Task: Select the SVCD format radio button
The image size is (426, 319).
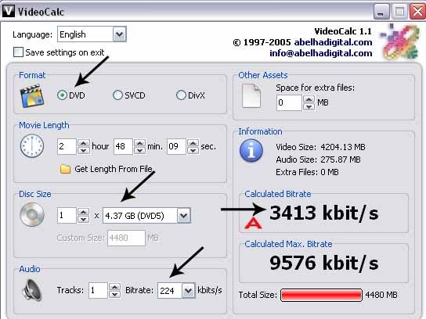Action: 117,95
